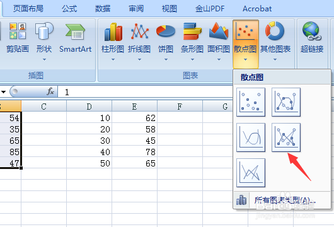Open All Chart Types (所有图表类型) entry
The width and height of the screenshot is (334, 227).
285,200
